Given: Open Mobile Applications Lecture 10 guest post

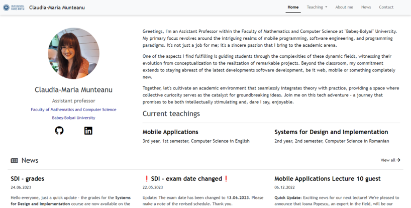Looking at the screenshot, I should click(x=328, y=179).
